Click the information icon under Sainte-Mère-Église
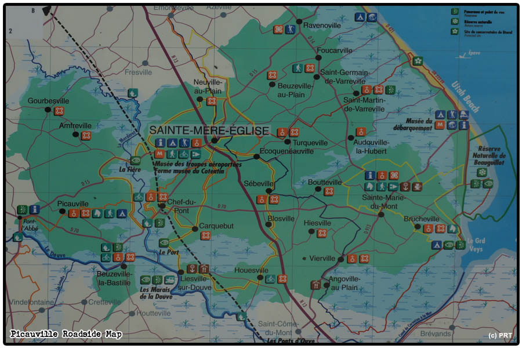Screen dimensions: 522x348 (x=159, y=143)
